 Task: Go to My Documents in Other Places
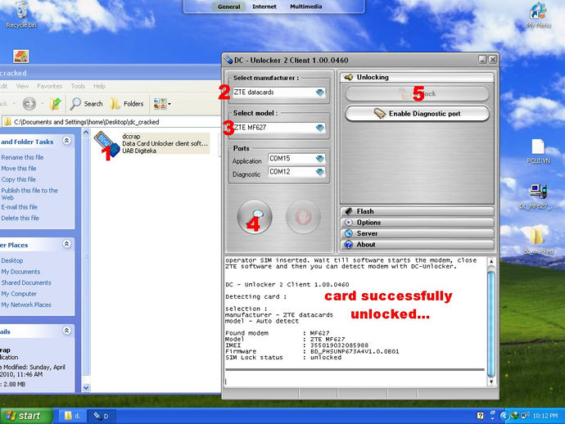coord(20,272)
